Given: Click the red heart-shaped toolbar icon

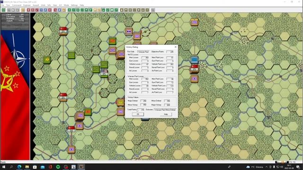Looking at the screenshot, I should tap(28, 10).
